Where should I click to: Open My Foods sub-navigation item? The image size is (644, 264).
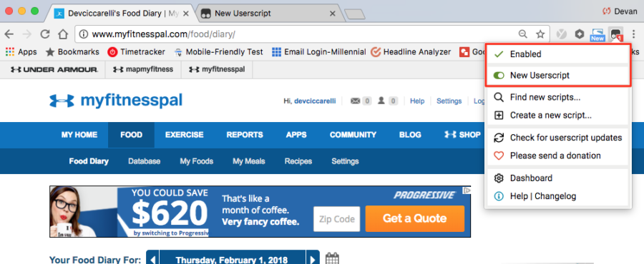(196, 161)
